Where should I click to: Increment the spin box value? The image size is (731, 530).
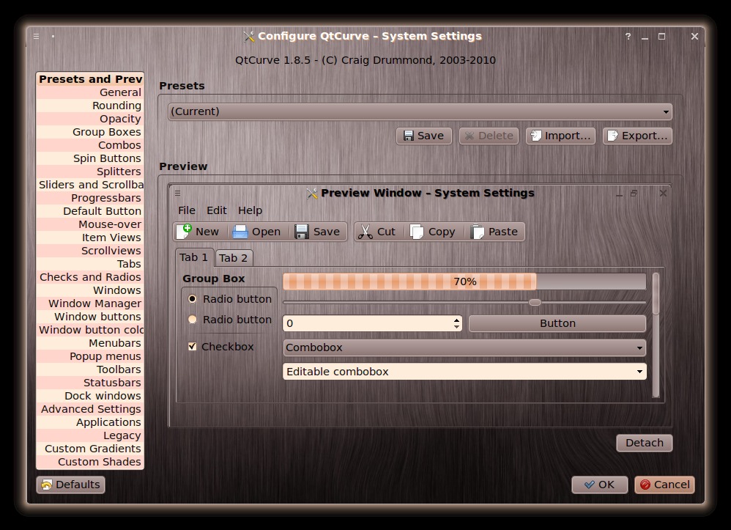click(456, 320)
